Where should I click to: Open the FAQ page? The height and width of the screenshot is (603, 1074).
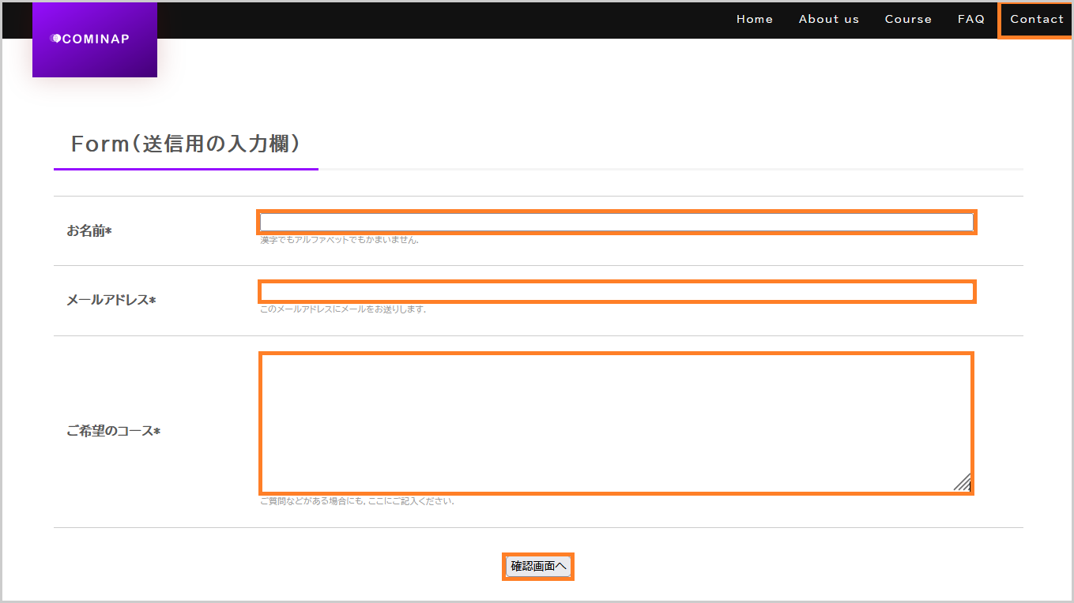(x=970, y=20)
